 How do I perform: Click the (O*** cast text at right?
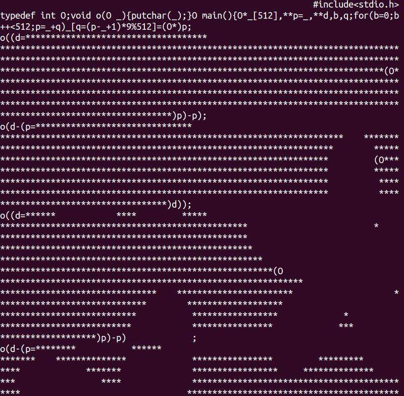coord(386,160)
